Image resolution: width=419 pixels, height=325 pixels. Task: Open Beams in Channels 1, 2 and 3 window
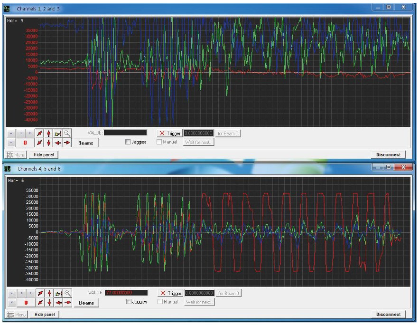[x=86, y=143]
